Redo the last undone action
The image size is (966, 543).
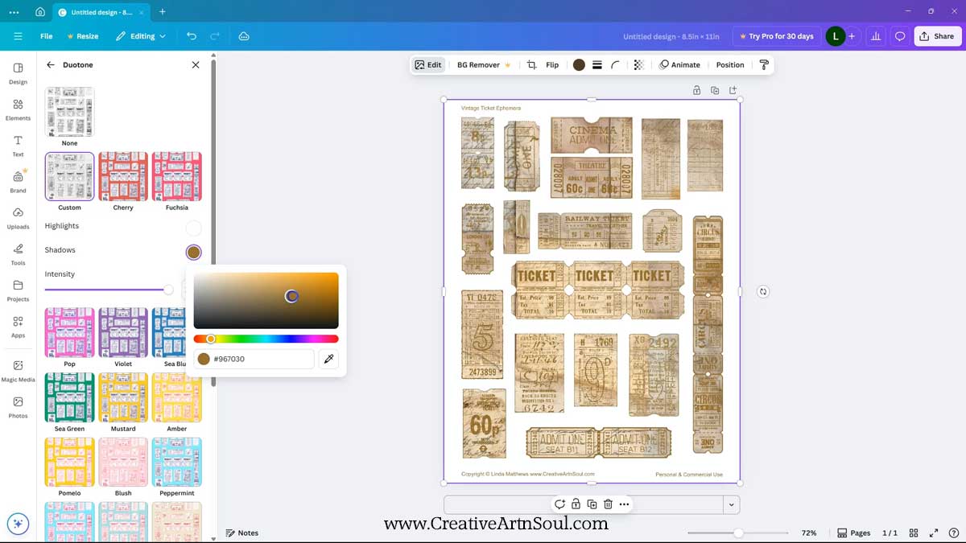tap(215, 36)
